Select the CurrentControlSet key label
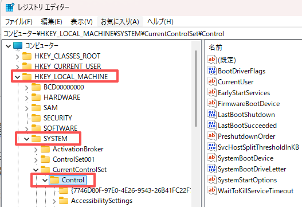Image resolution: width=302 pixels, height=207 pixels. (x=80, y=170)
